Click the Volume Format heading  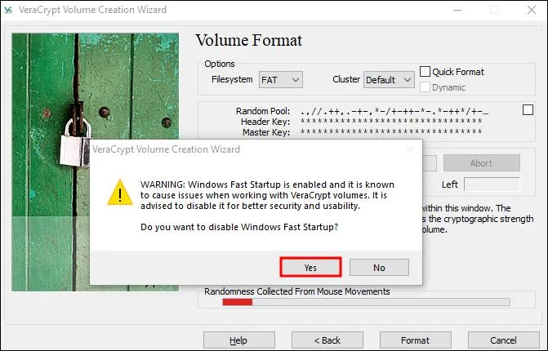click(x=249, y=41)
